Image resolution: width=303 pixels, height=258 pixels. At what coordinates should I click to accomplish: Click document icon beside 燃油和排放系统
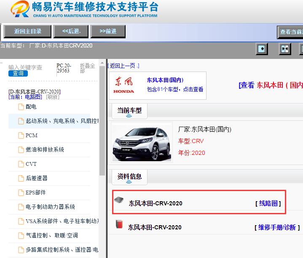[x=21, y=150]
